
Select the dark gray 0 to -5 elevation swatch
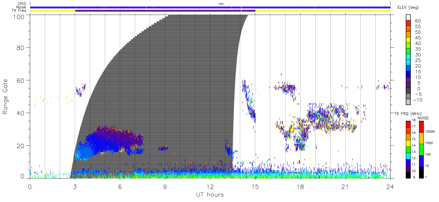click(408, 91)
